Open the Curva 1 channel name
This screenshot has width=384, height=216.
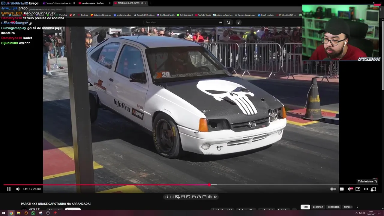pyautogui.click(x=33, y=209)
